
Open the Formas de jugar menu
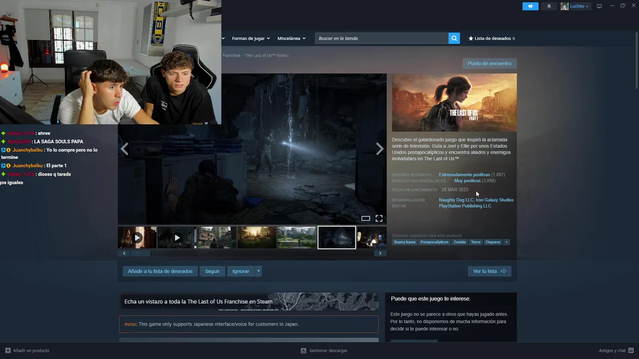251,38
